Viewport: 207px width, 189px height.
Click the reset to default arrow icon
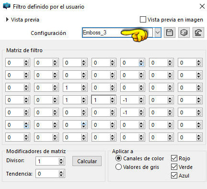tap(198, 33)
